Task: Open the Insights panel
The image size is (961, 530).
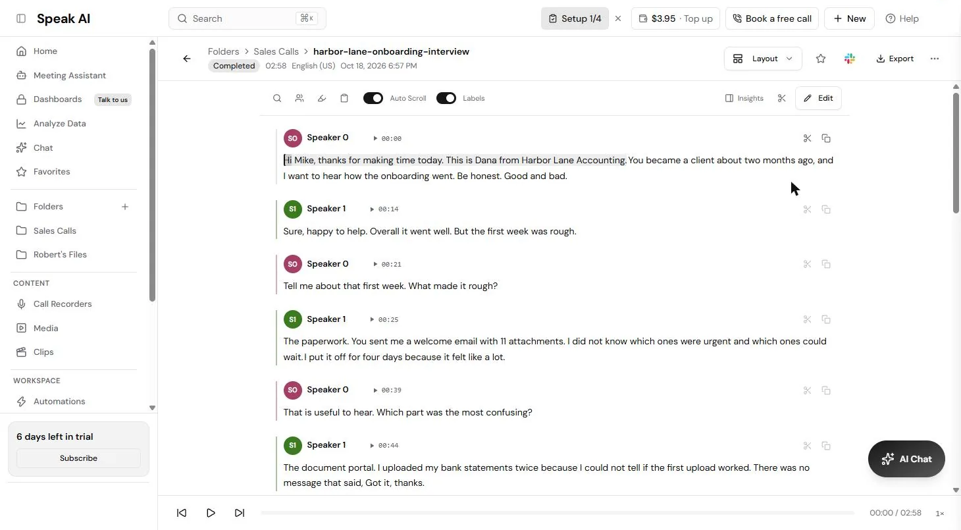Action: [744, 98]
